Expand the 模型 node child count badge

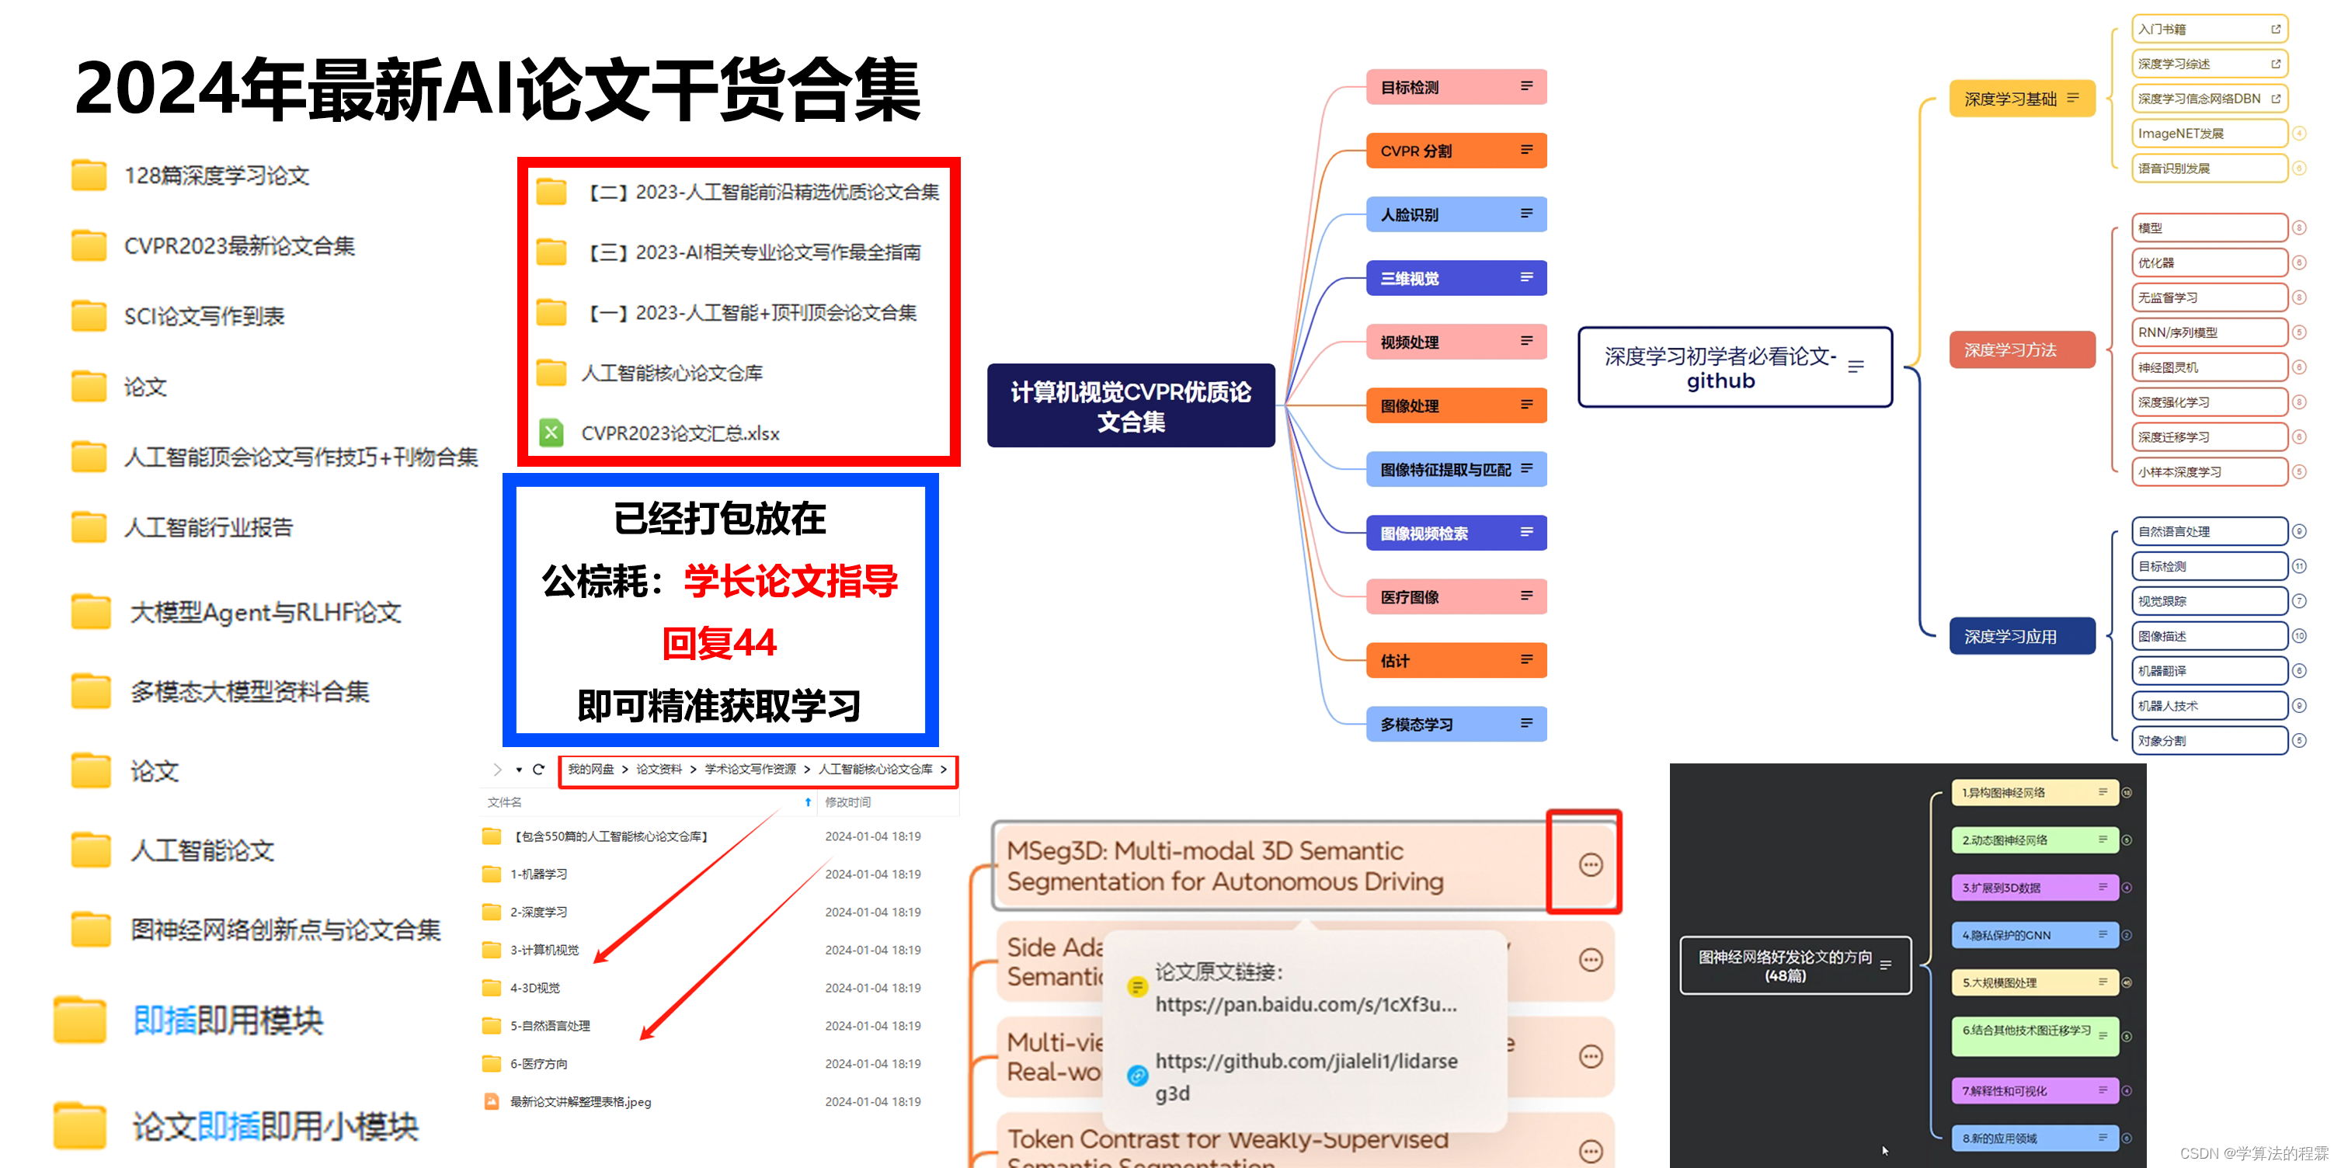[2298, 228]
